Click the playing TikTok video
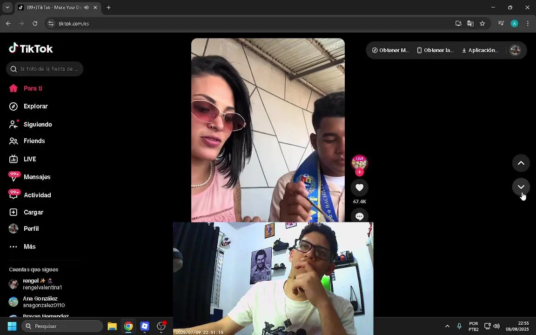Viewport: 536px width, 335px height. click(x=268, y=130)
